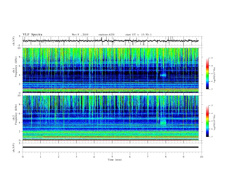The height and width of the screenshot is (176, 227).
Task: Click the 4 kHz burst near minute 8 in ch.2
Action: point(163,122)
